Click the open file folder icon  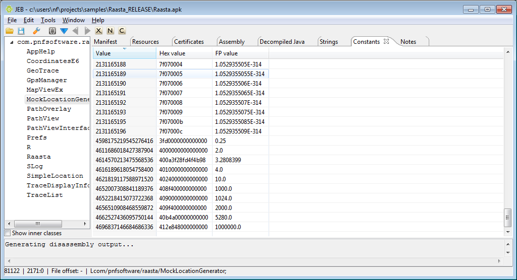coord(10,31)
